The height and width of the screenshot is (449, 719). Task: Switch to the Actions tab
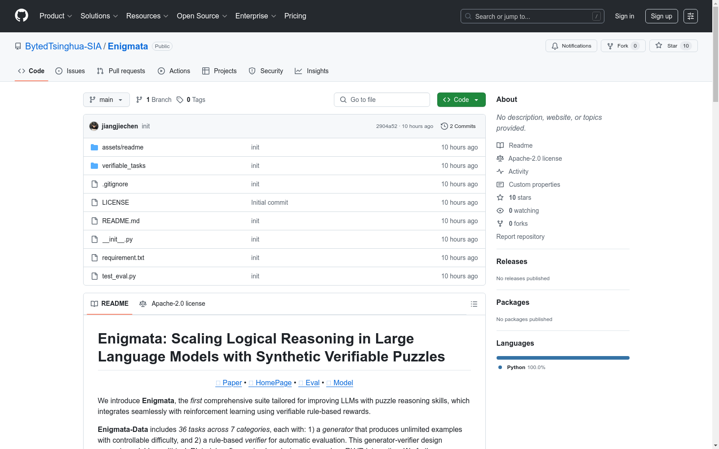pyautogui.click(x=174, y=71)
